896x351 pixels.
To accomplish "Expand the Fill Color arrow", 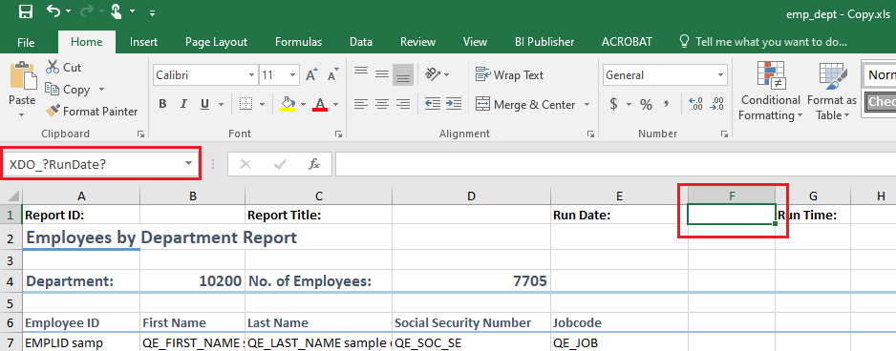I will 303,105.
